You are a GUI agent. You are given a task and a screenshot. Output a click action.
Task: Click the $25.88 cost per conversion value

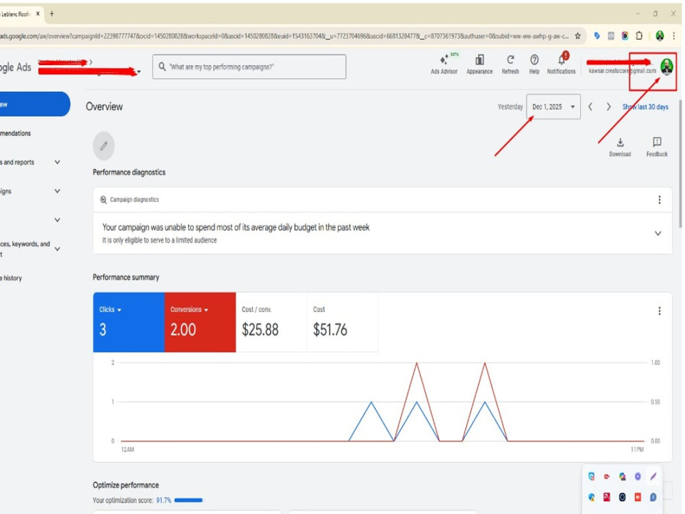[x=260, y=330]
